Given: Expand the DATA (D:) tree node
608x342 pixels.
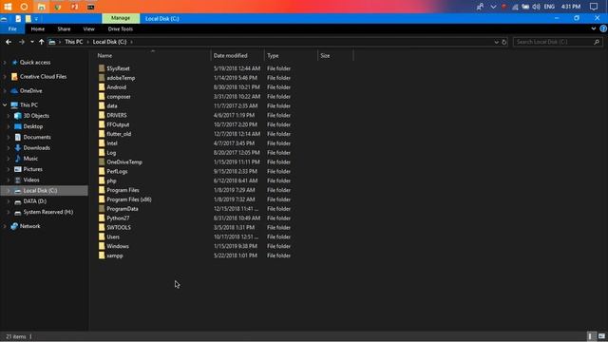Looking at the screenshot, I should 9,201.
